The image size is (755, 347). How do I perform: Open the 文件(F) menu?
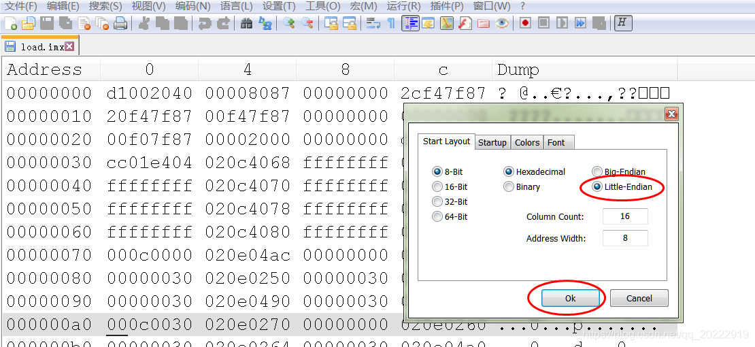tap(20, 6)
